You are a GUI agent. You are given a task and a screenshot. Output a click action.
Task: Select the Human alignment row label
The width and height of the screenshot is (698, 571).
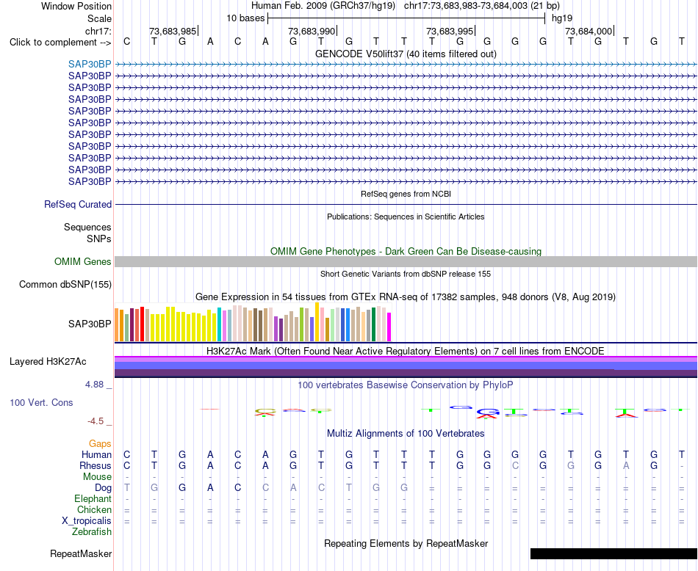click(x=96, y=454)
